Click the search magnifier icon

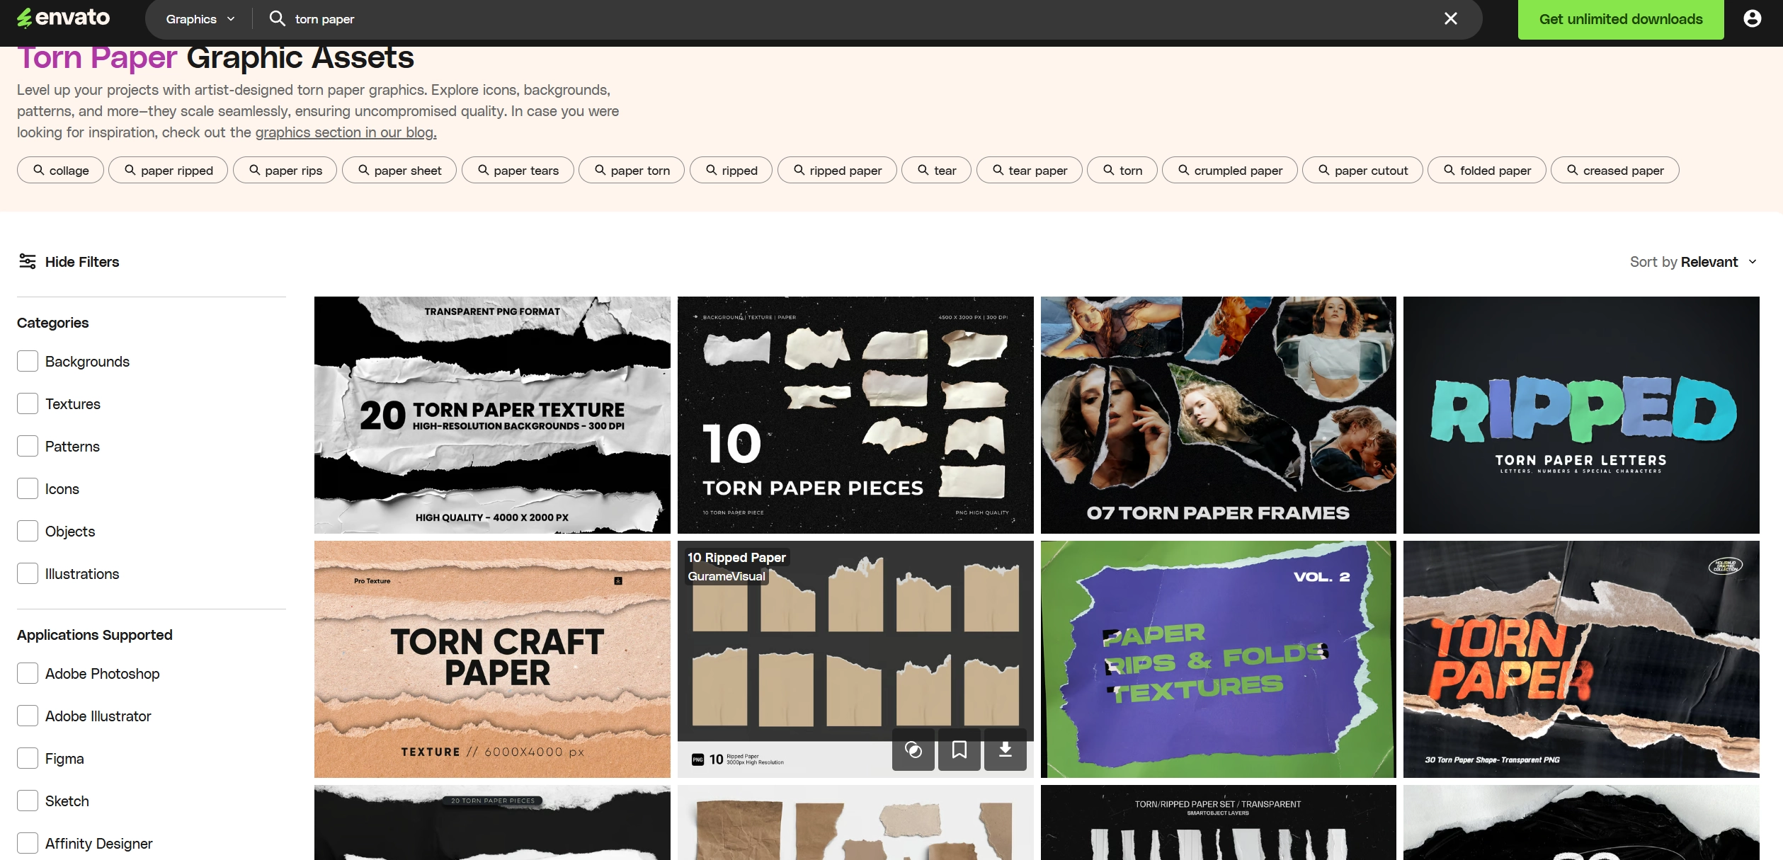click(x=278, y=18)
